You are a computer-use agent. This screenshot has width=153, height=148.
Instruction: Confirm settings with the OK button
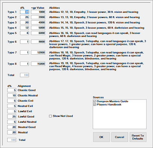tap(101, 137)
